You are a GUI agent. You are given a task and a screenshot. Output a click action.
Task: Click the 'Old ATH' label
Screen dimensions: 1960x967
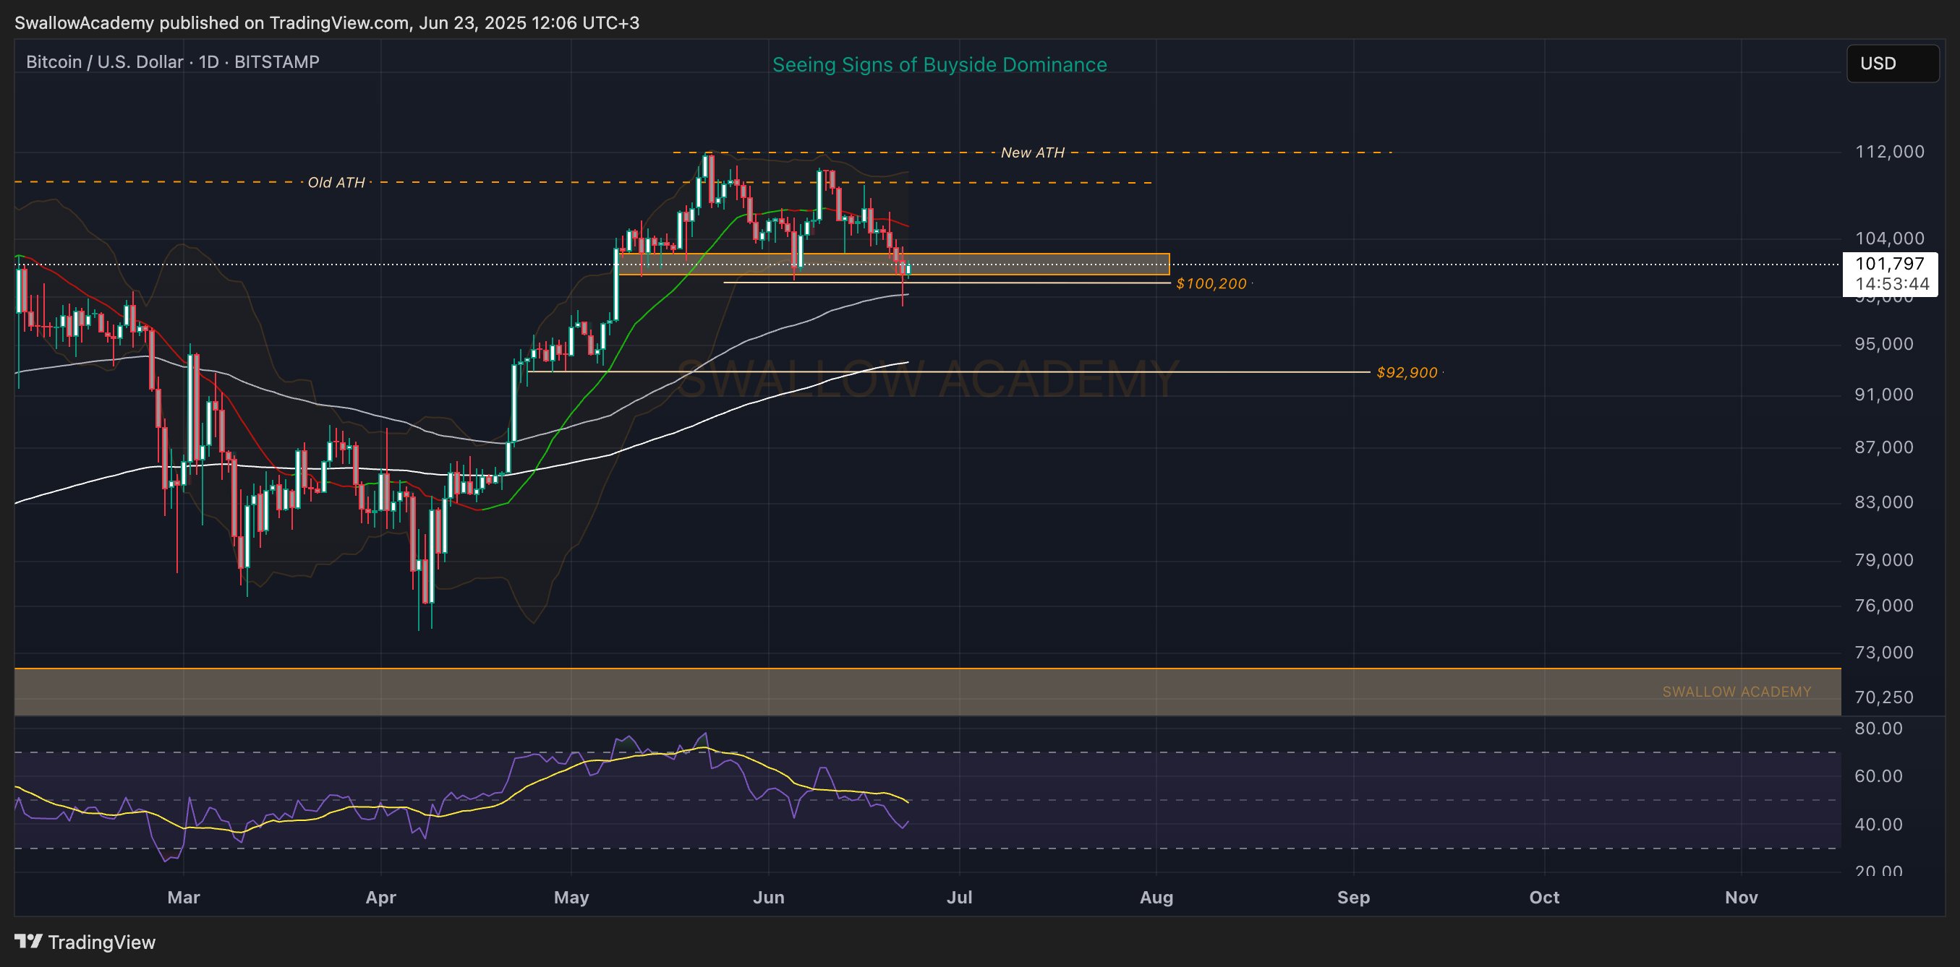pos(336,182)
